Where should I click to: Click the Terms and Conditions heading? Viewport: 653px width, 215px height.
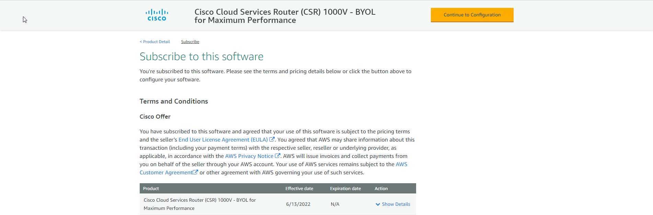tap(174, 102)
